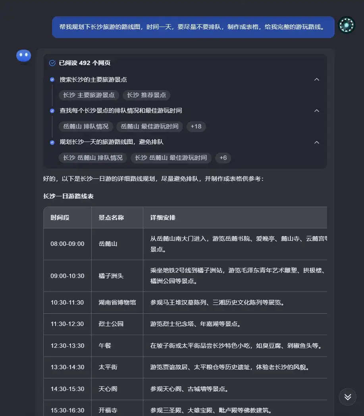The image size is (364, 416).
Task: Click the 橘子洲头 attraction cell
Action: (117, 276)
